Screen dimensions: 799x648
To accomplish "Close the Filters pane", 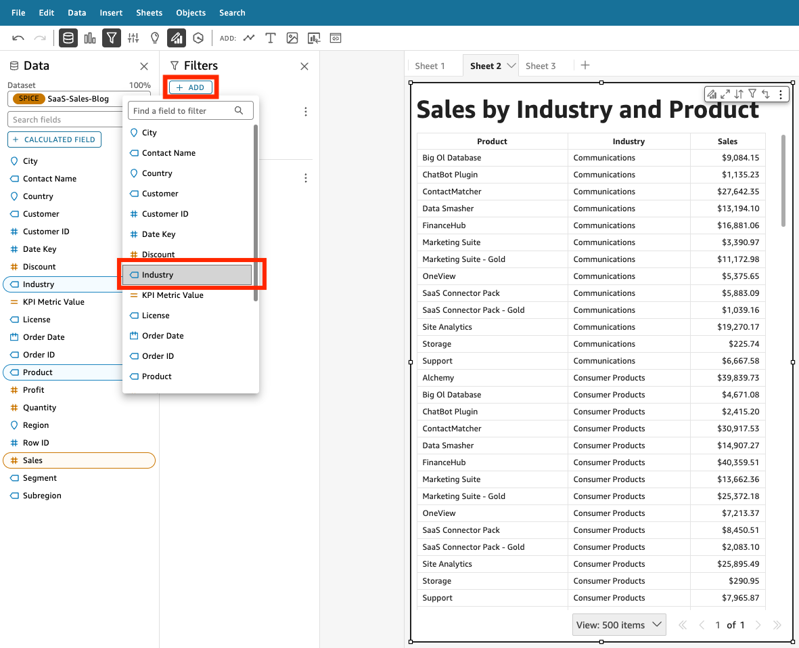I will click(304, 66).
